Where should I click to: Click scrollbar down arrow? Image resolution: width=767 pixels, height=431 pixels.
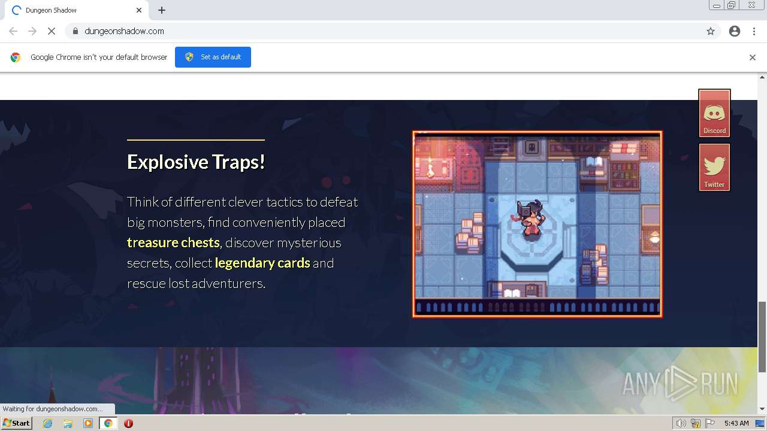click(762, 409)
